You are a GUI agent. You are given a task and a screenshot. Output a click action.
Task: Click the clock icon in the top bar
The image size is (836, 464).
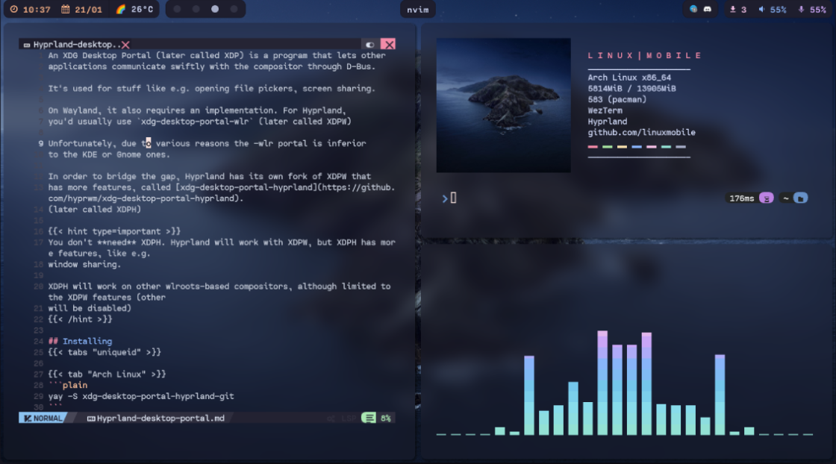pyautogui.click(x=14, y=10)
